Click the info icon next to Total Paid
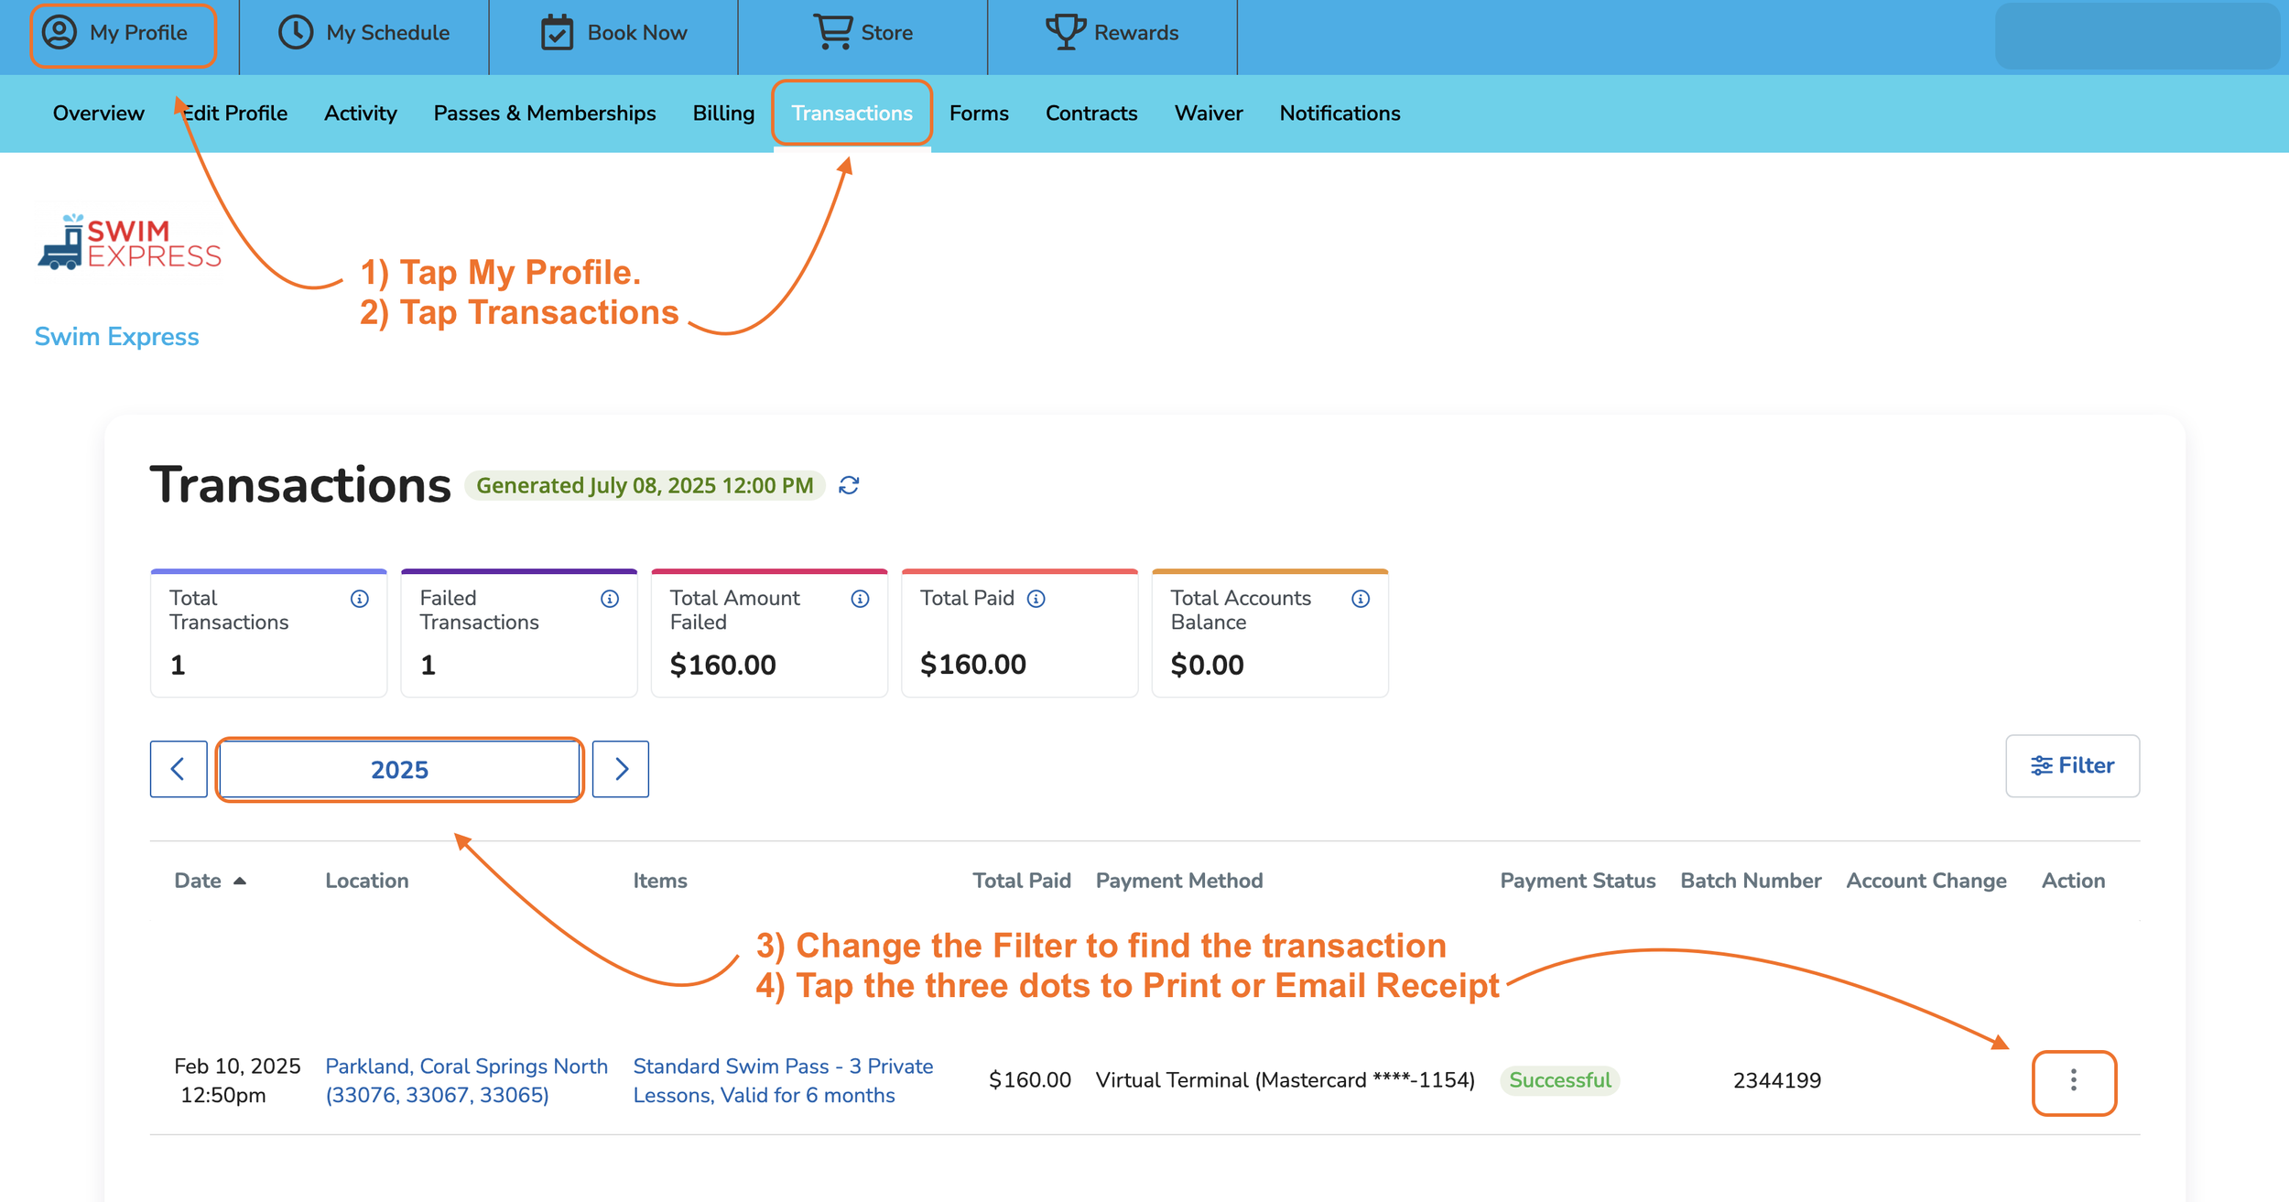The height and width of the screenshot is (1202, 2289). pyautogui.click(x=1036, y=599)
